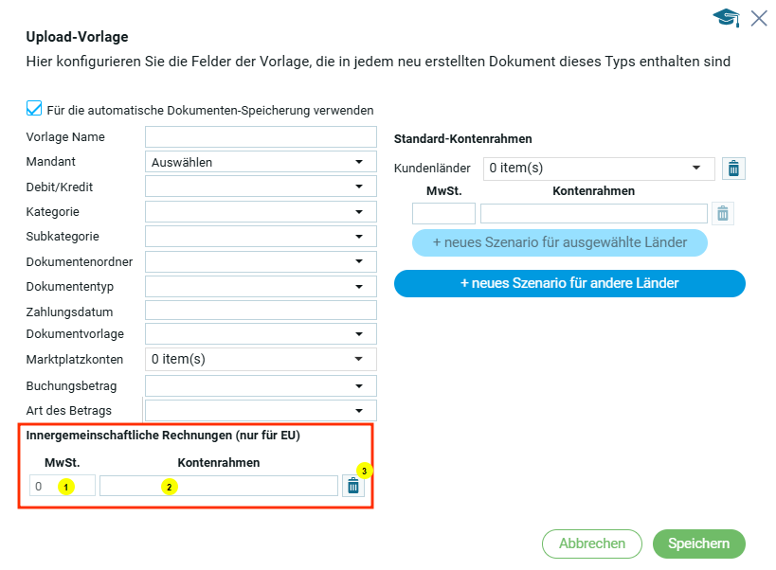The width and height of the screenshot is (776, 570).
Task: Click neues Szenario für ausgewählte Länder
Action: pyautogui.click(x=560, y=242)
